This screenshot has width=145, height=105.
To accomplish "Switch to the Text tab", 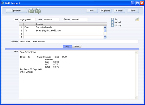I will click(x=67, y=47).
